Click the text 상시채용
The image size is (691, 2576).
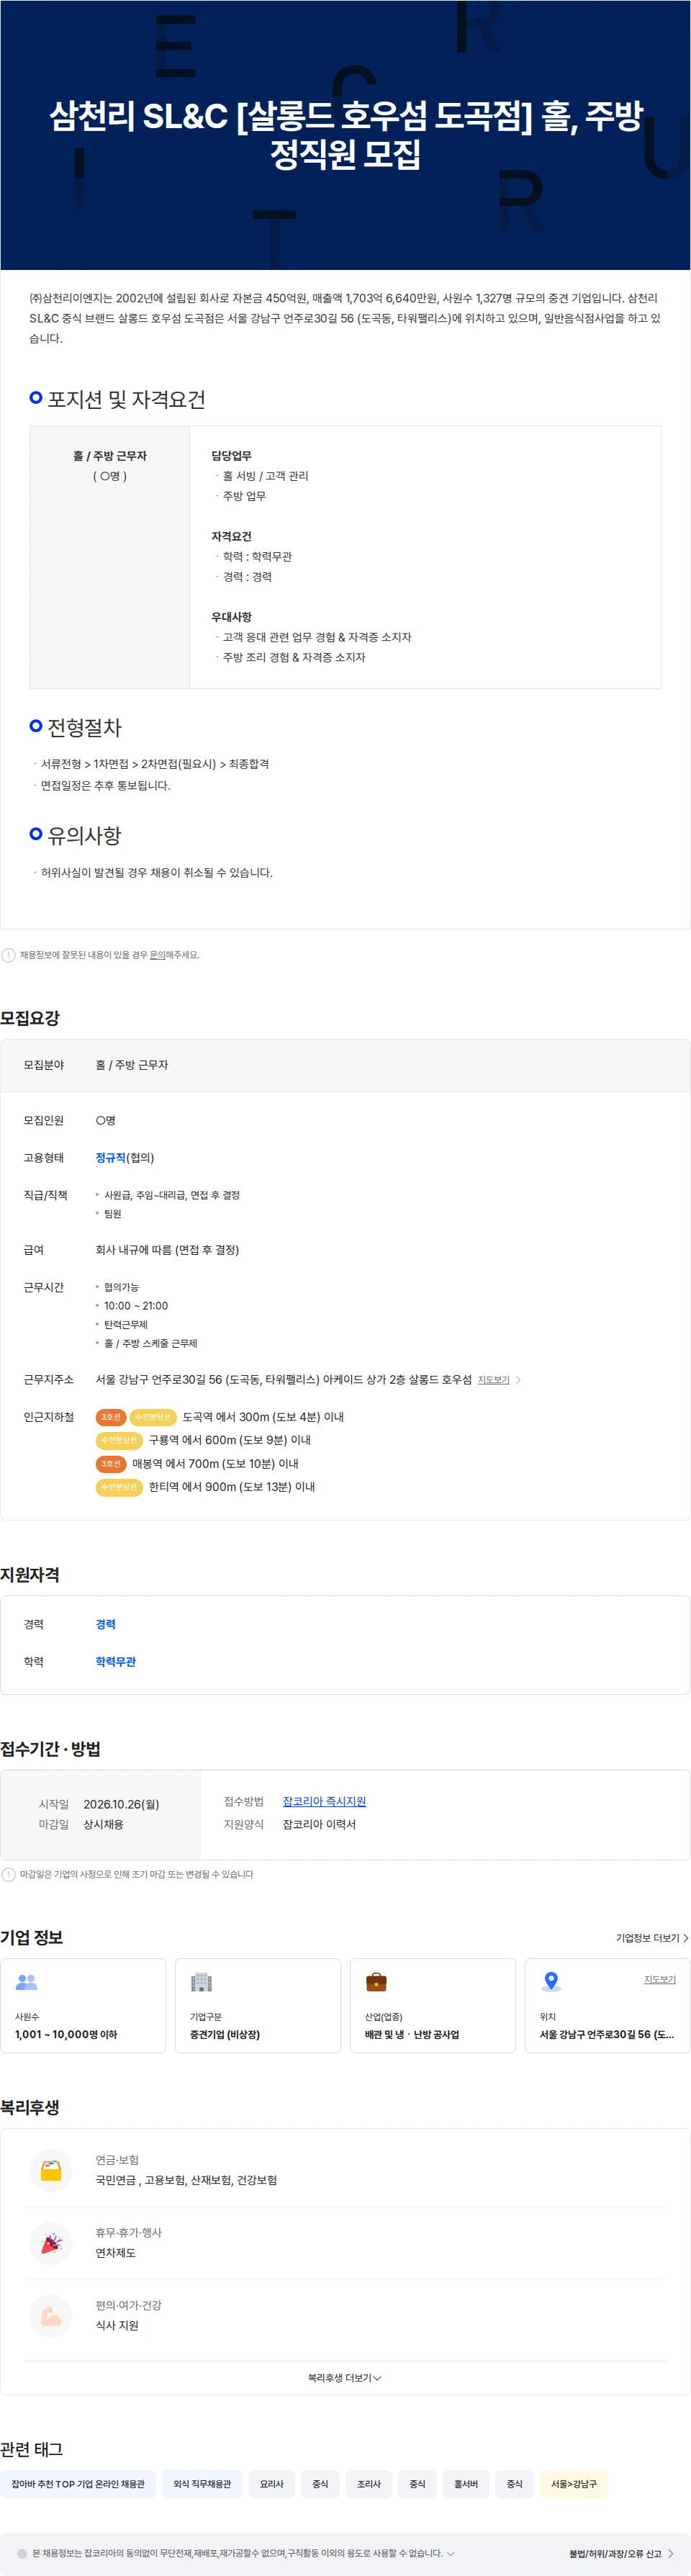click(104, 1825)
